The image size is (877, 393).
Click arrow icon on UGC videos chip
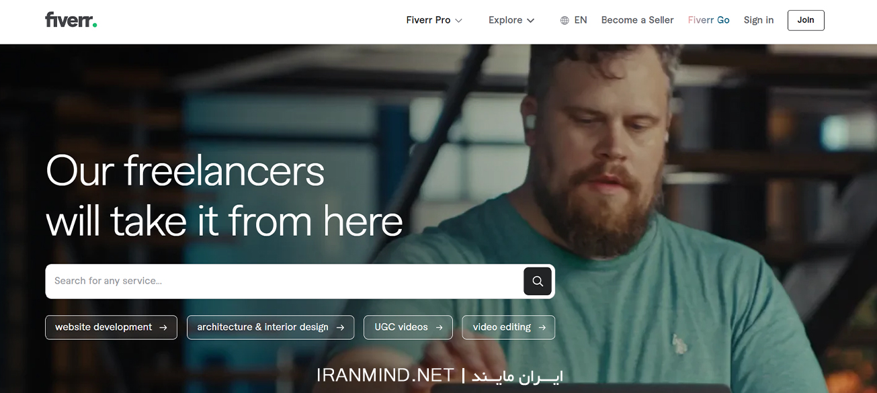[439, 328]
